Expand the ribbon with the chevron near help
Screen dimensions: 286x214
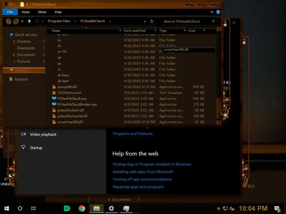tap(212, 12)
